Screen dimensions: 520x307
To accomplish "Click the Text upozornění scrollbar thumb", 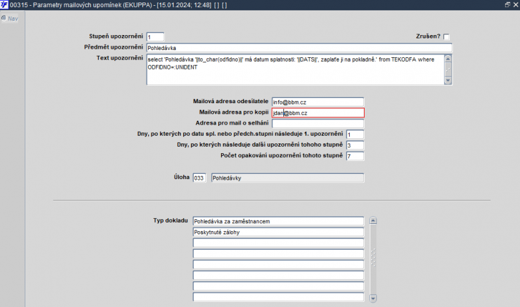I will click(x=448, y=70).
